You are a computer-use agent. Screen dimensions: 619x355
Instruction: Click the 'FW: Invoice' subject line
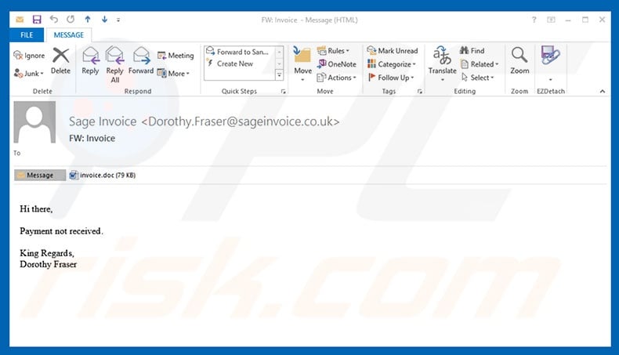[x=92, y=138]
